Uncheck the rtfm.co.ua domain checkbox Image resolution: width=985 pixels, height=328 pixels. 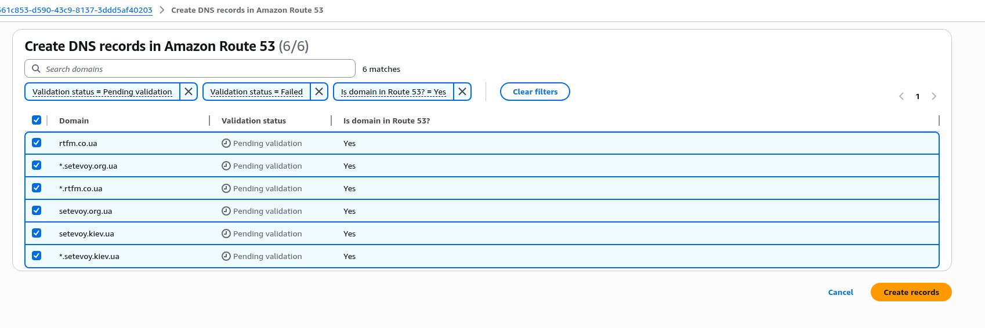coord(37,143)
